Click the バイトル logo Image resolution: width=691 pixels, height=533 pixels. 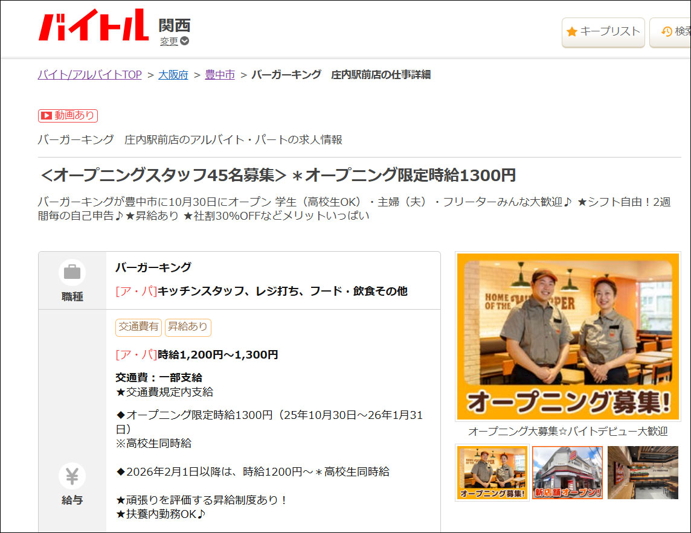click(94, 25)
